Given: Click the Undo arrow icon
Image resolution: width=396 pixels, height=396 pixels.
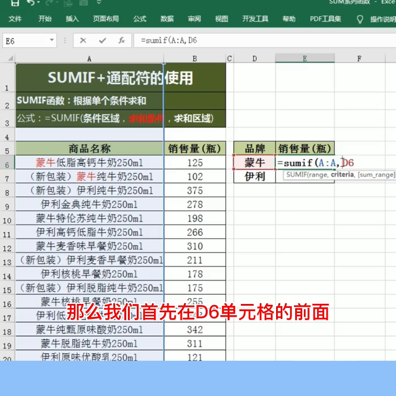Looking at the screenshot, I should point(31,3).
